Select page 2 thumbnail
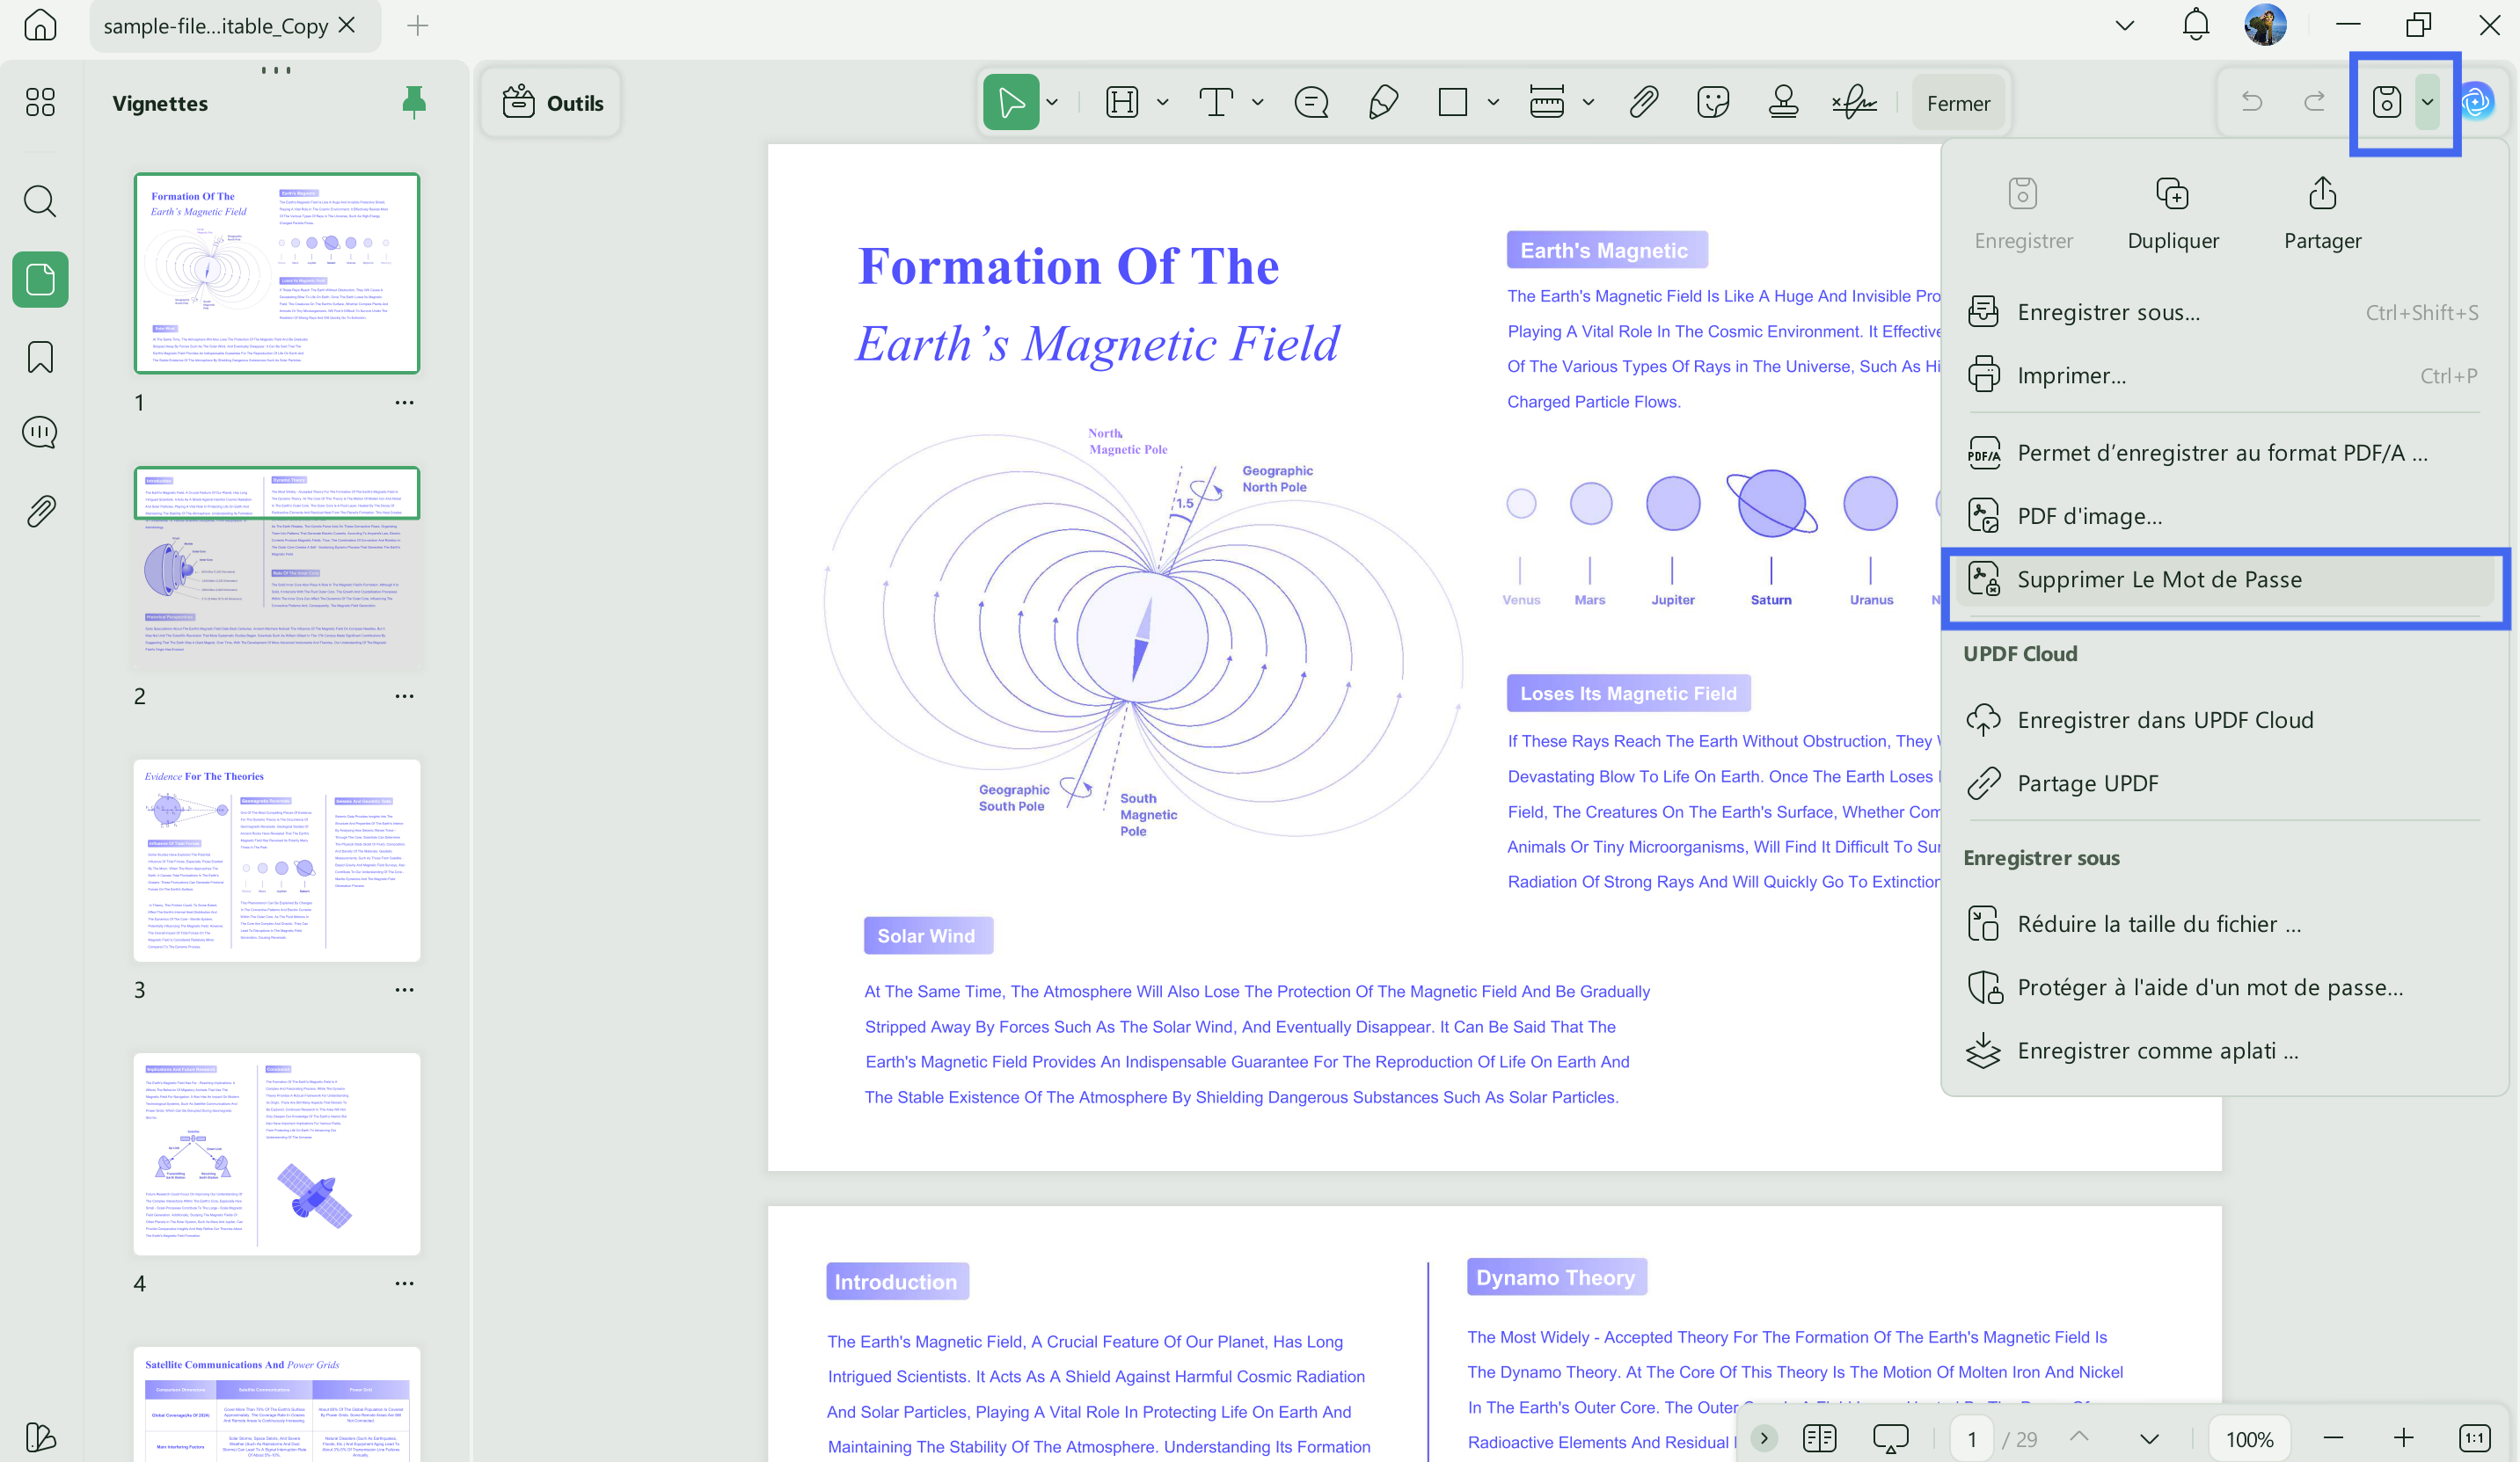The width and height of the screenshot is (2520, 1462). 277,567
